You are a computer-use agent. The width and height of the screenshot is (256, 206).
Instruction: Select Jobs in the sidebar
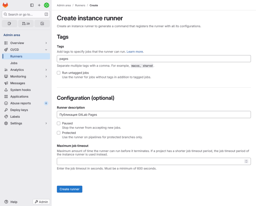coord(26,63)
